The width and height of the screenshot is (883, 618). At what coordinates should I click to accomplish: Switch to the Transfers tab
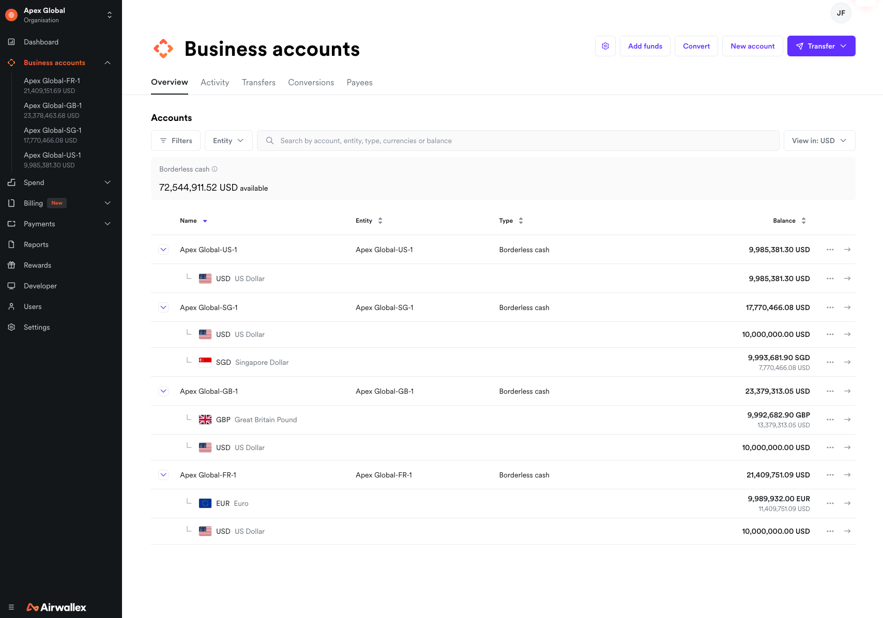point(258,82)
